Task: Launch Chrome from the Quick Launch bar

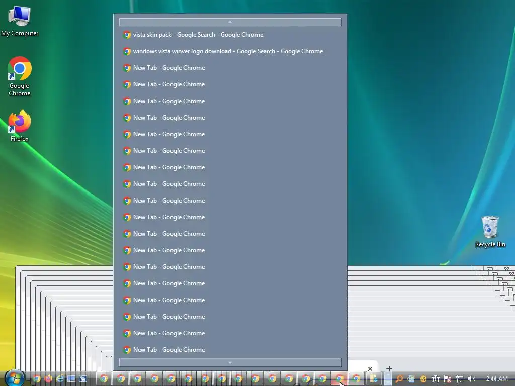Action: [x=36, y=379]
